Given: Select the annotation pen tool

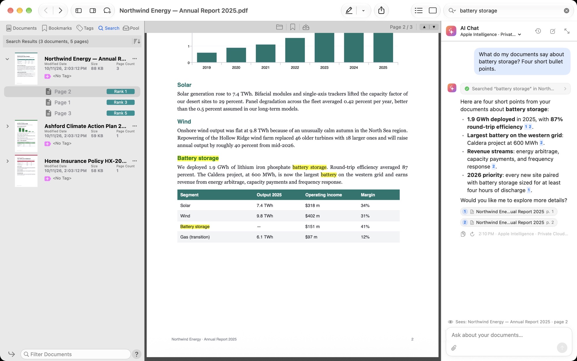Looking at the screenshot, I should click(x=349, y=11).
